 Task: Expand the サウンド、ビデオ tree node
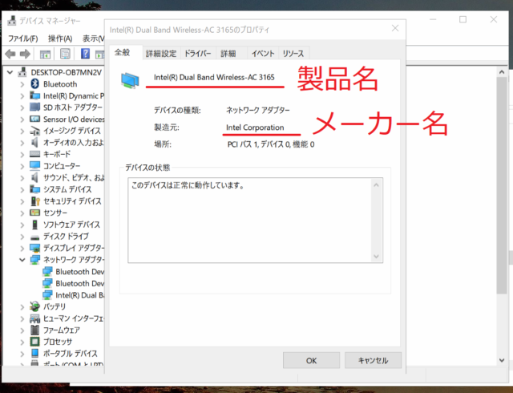click(22, 178)
